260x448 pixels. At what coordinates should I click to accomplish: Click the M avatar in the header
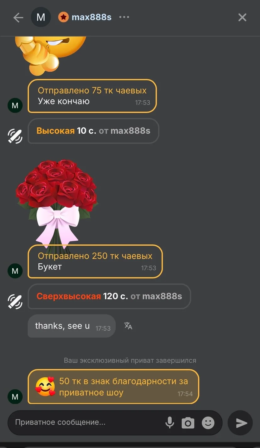41,17
